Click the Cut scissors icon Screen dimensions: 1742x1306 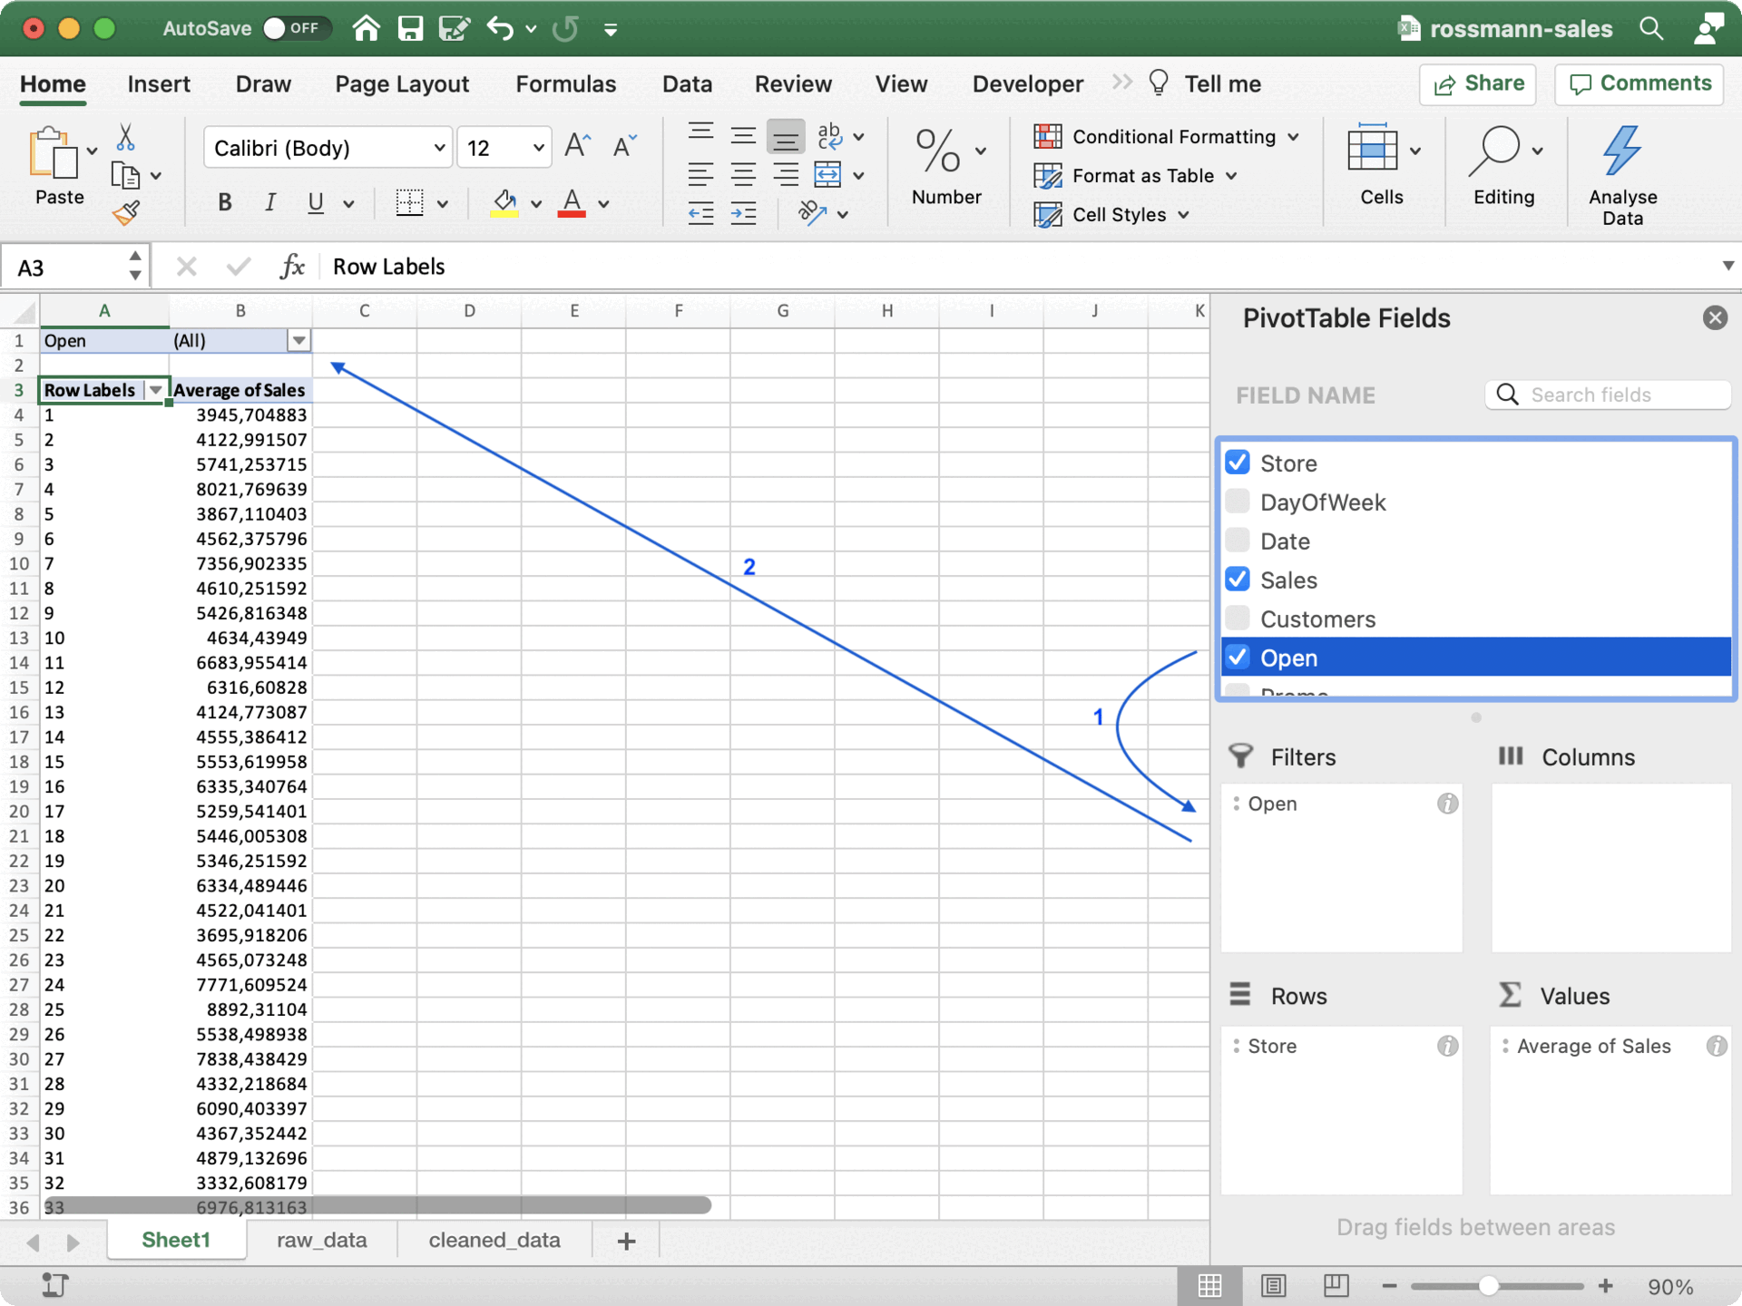coord(125,138)
